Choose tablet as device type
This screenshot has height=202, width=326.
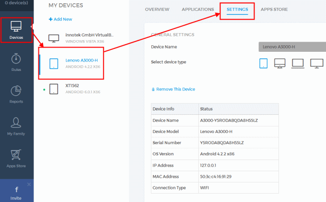264,63
